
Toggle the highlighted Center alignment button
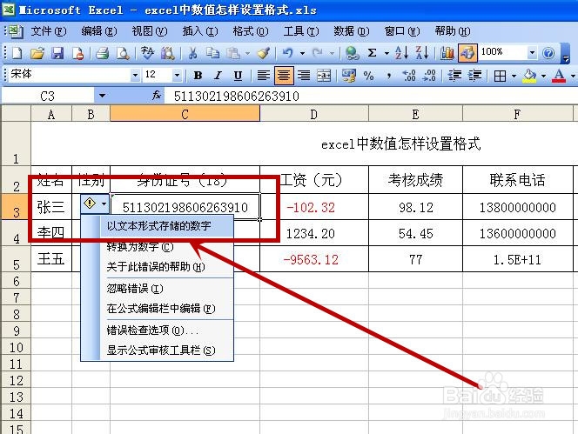click(284, 76)
